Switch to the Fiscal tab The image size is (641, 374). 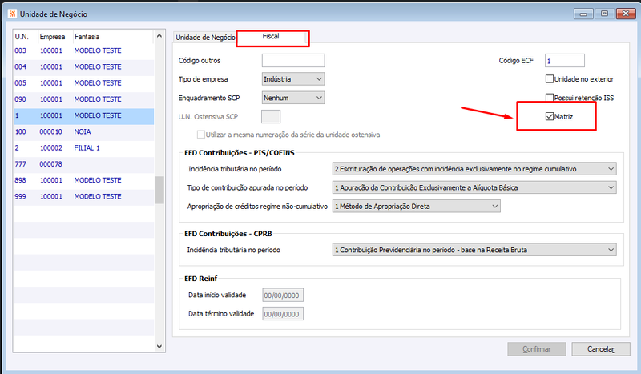(x=271, y=36)
